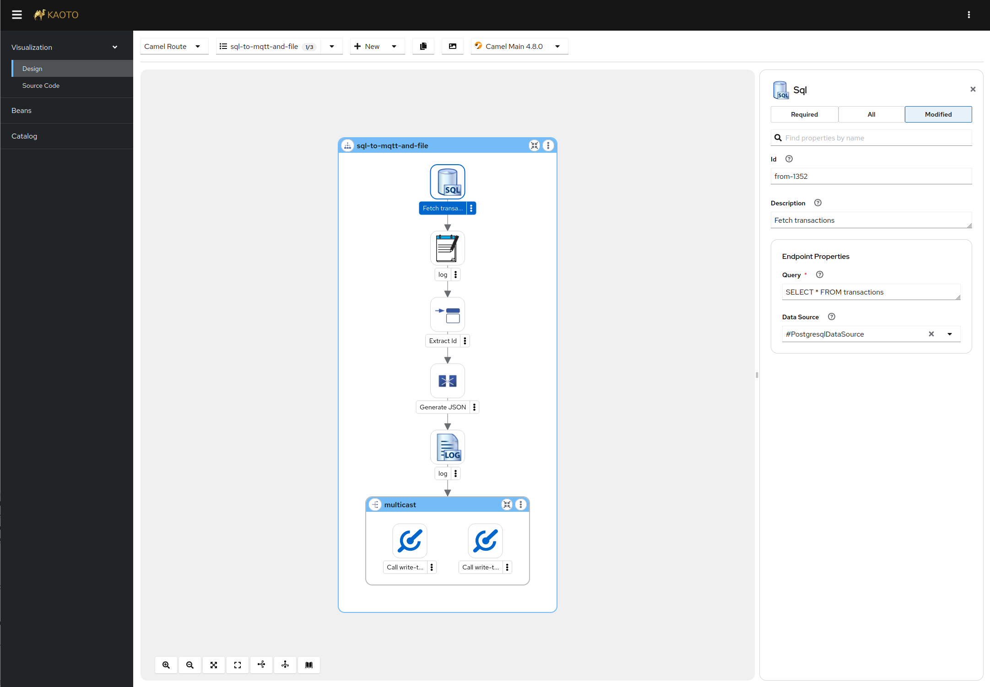Clear the PostgresqlDataSource selection
Screen dimensions: 990x687
pos(931,334)
